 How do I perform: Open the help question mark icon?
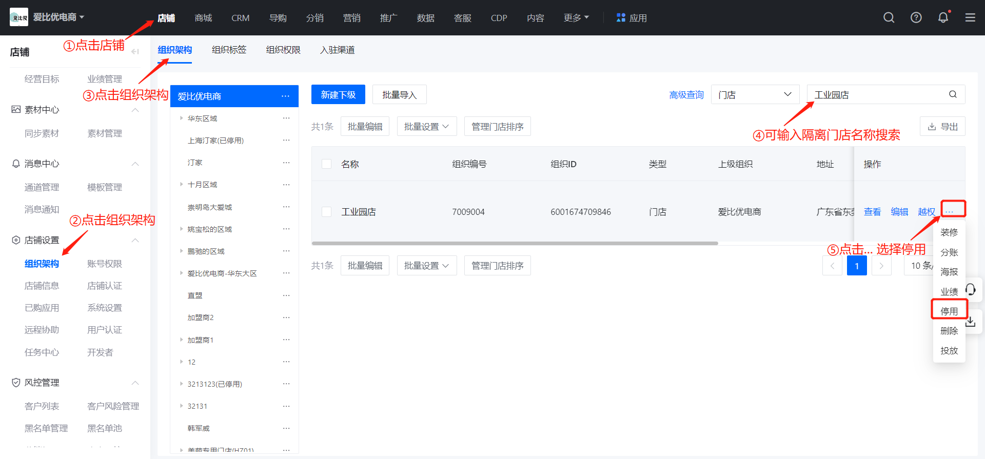916,17
